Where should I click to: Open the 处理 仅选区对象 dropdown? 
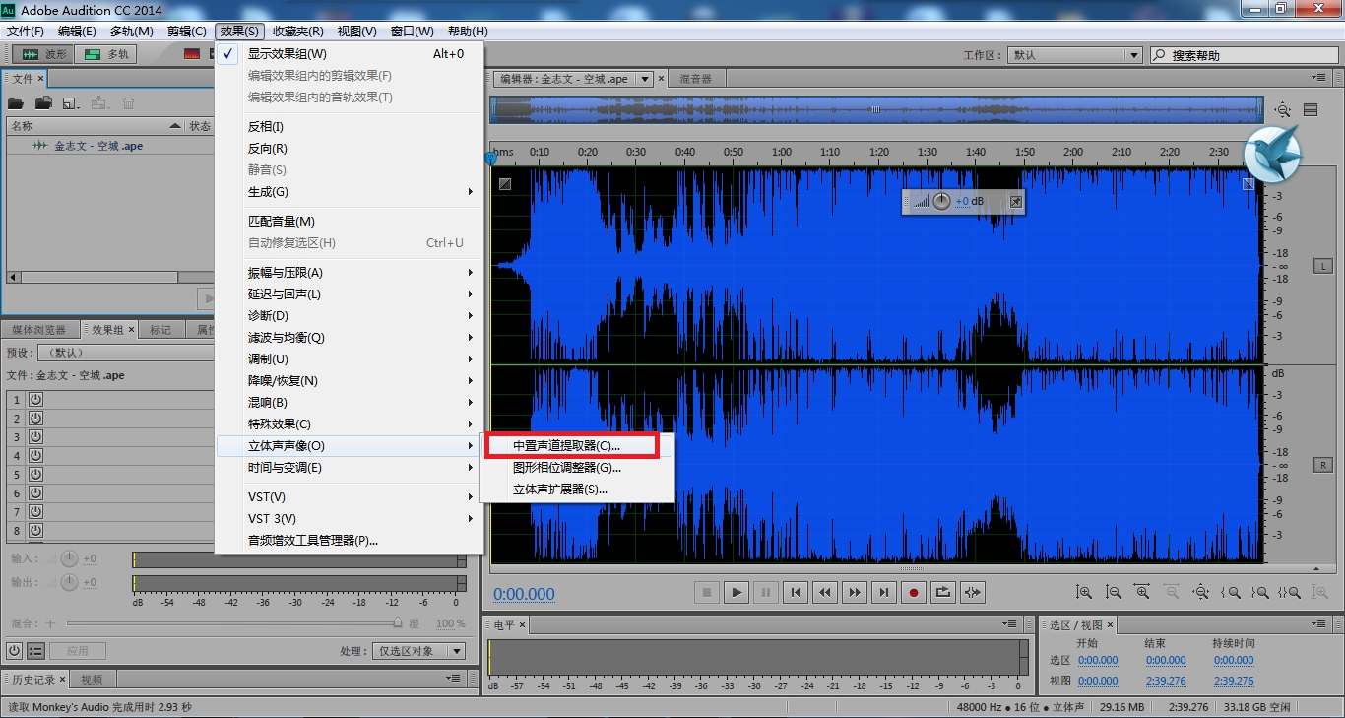click(x=418, y=651)
